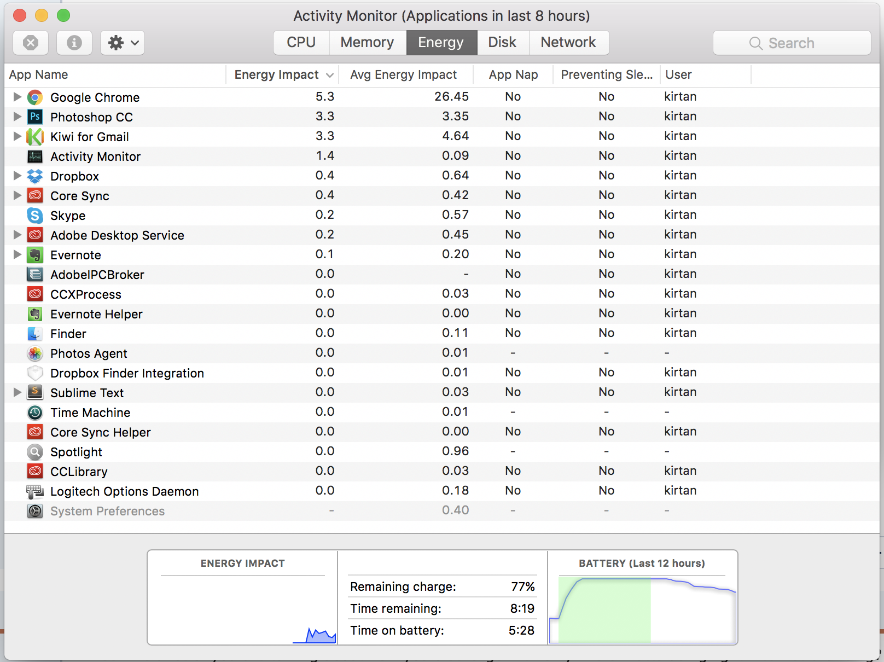Click the System Preferences gear icon
The image size is (884, 662).
coord(35,511)
